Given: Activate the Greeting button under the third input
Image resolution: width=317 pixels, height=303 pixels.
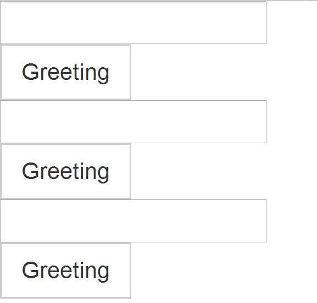Looking at the screenshot, I should (x=66, y=270).
